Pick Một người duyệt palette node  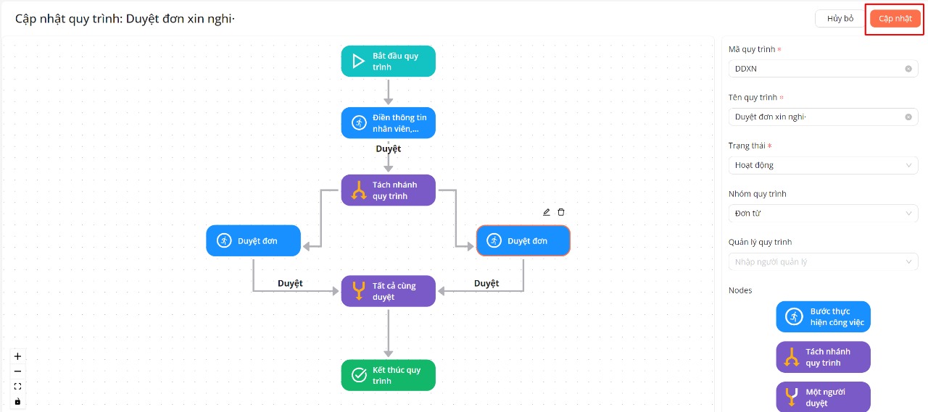coord(823,397)
